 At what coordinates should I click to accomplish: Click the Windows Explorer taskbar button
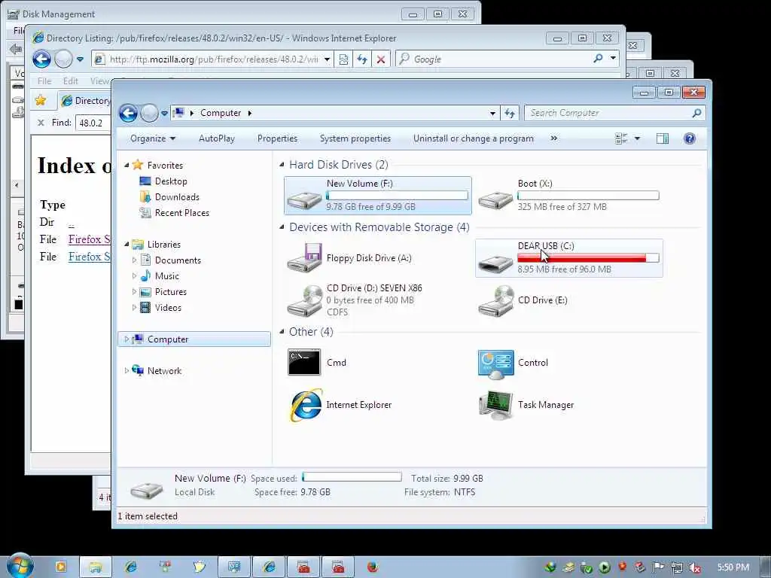pyautogui.click(x=96, y=567)
